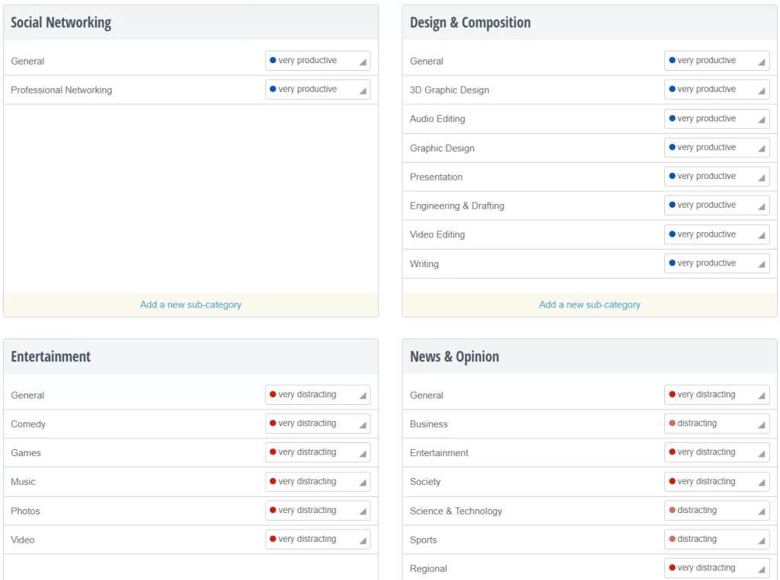This screenshot has height=580, width=780.
Task: Change Video Editing productivity level
Action: [717, 234]
